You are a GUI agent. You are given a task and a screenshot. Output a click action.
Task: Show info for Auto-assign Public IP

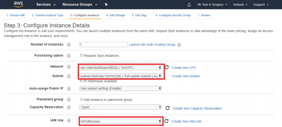pyautogui.click(x=69, y=89)
